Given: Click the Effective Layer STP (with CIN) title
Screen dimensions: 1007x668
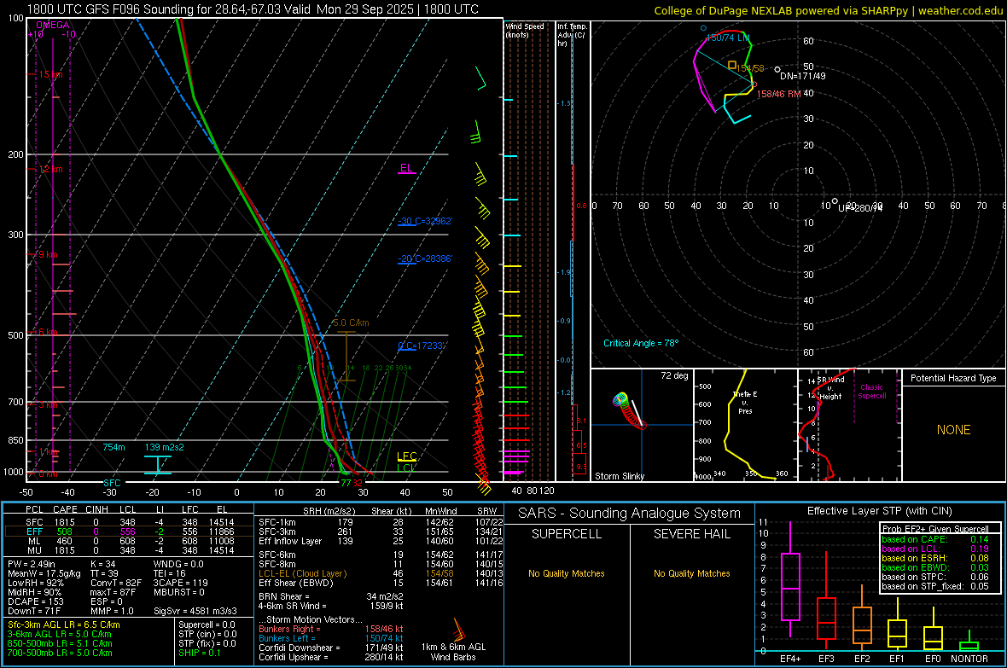Looking at the screenshot, I should pyautogui.click(x=879, y=511).
